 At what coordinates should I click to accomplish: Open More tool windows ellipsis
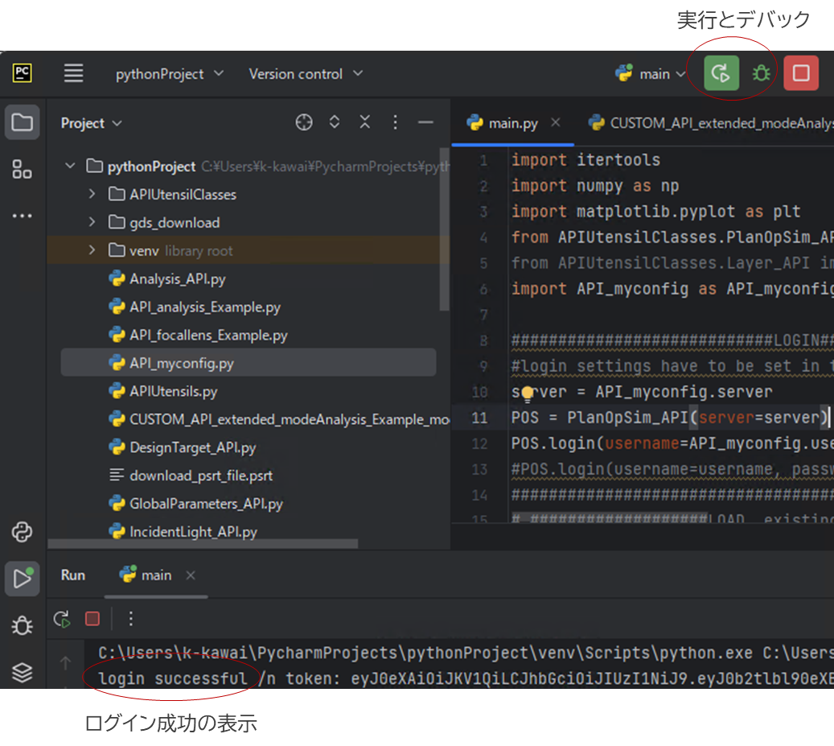click(23, 216)
